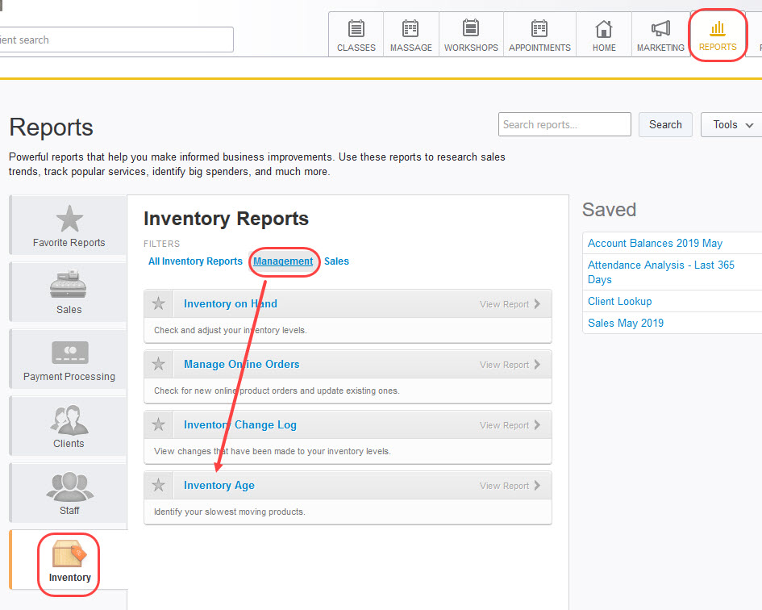
Task: Go to Home house icon
Action: [604, 29]
